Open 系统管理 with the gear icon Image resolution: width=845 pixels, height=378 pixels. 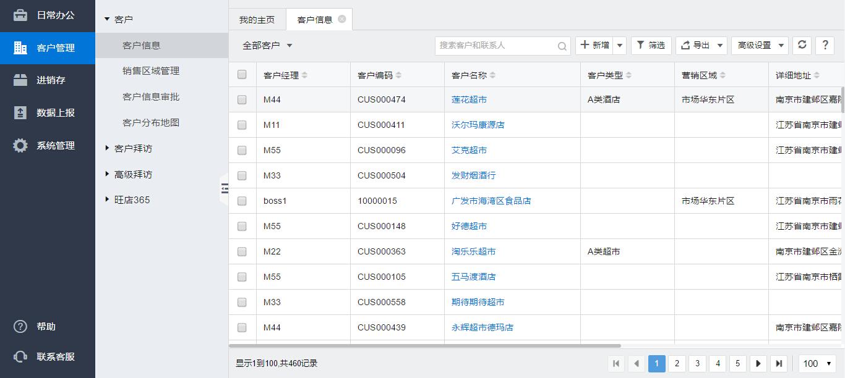click(x=20, y=146)
